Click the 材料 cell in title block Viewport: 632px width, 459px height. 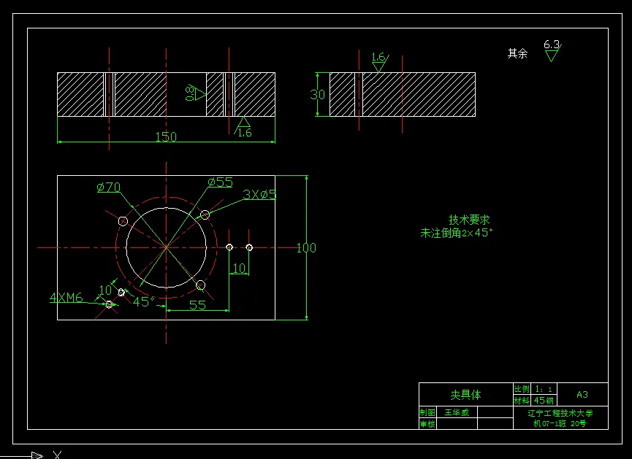click(522, 401)
